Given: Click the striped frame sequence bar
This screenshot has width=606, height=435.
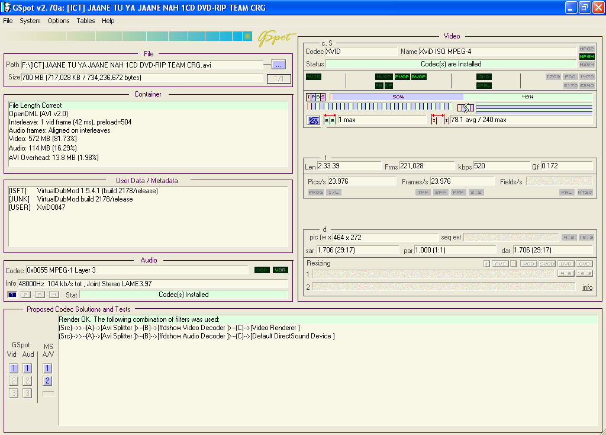Looking at the screenshot, I should (x=379, y=107).
